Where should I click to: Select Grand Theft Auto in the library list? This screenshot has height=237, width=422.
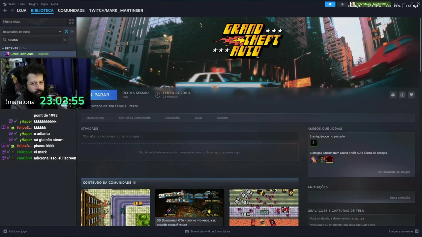38,54
